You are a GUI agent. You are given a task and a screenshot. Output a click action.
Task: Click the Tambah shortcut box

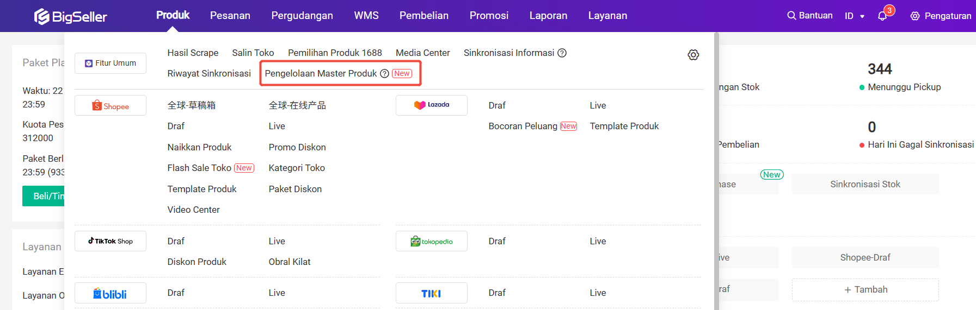click(865, 290)
